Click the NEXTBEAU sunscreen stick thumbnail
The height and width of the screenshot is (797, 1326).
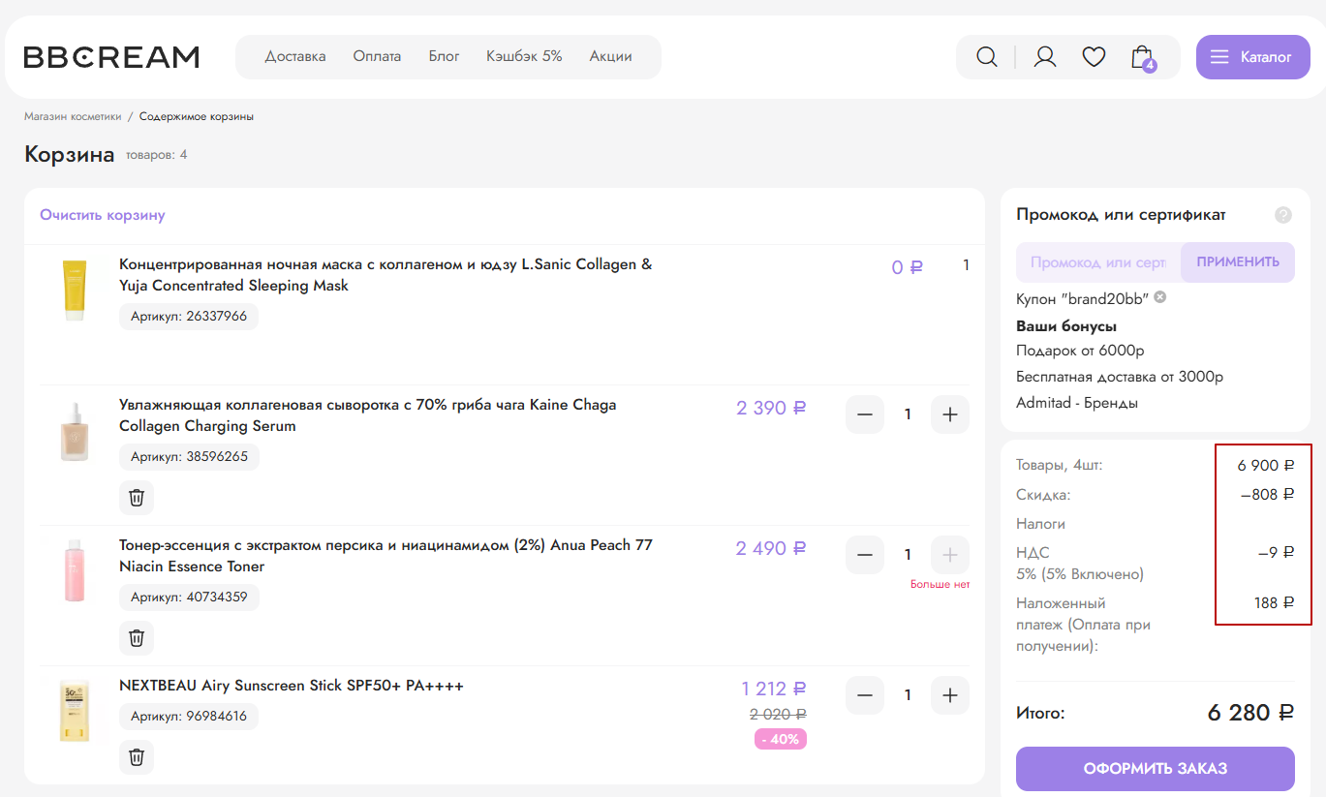pyautogui.click(x=75, y=711)
